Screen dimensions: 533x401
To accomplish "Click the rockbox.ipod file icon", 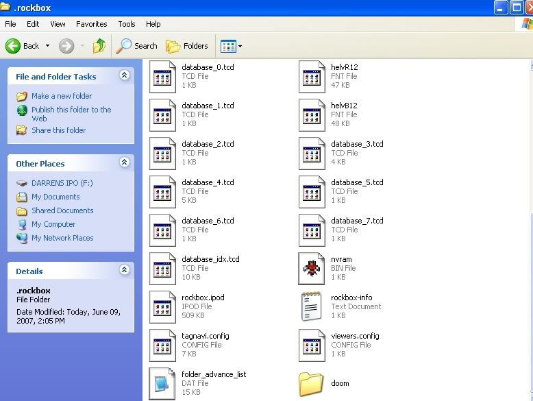I will pyautogui.click(x=162, y=306).
